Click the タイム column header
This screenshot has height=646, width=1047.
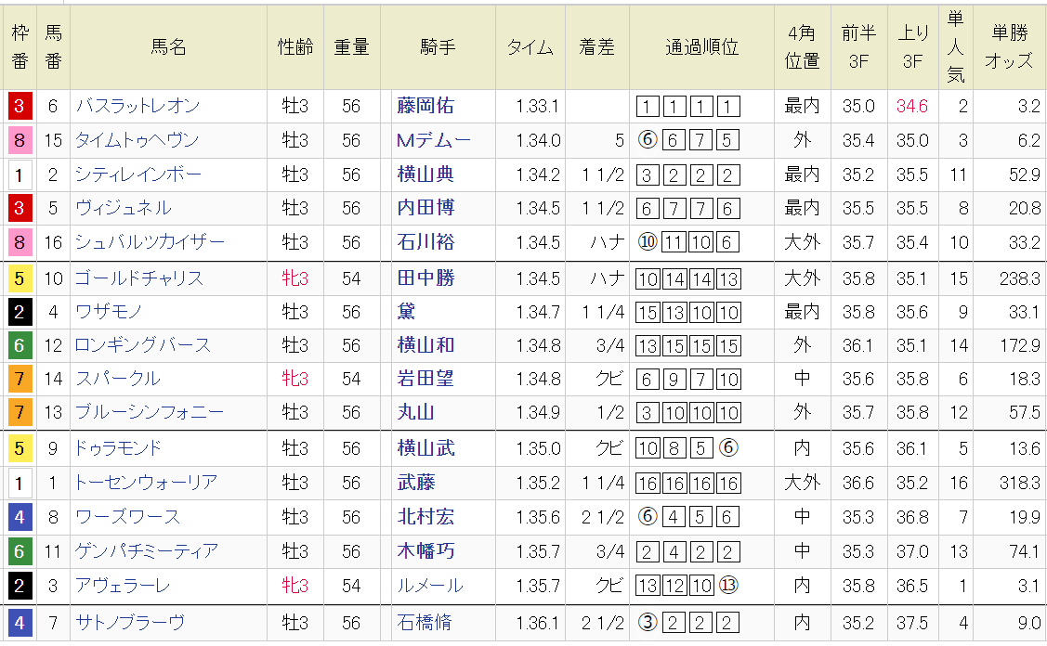click(x=530, y=48)
